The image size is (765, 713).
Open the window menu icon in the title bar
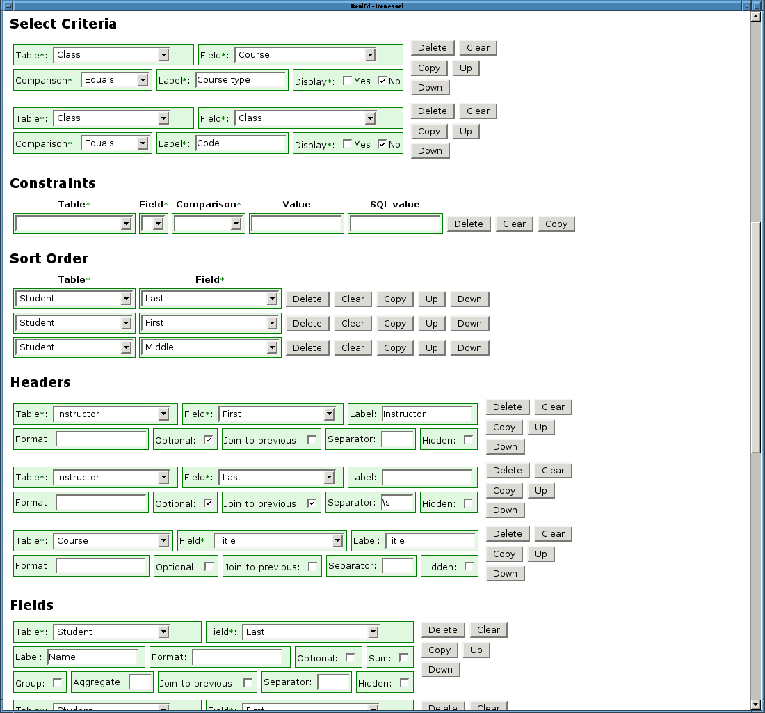(6, 6)
